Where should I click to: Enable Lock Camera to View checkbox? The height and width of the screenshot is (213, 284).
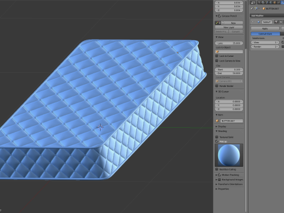point(217,60)
